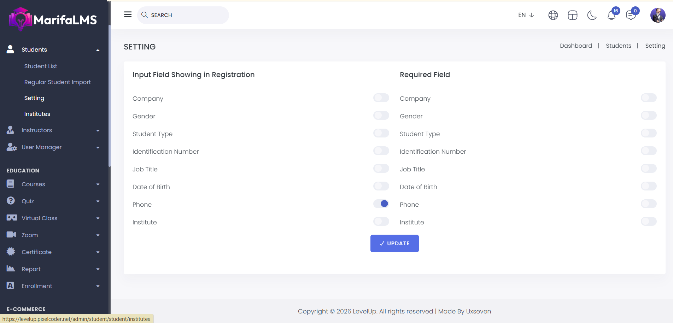The width and height of the screenshot is (673, 323).
Task: Open the EN language dropdown
Action: point(526,15)
